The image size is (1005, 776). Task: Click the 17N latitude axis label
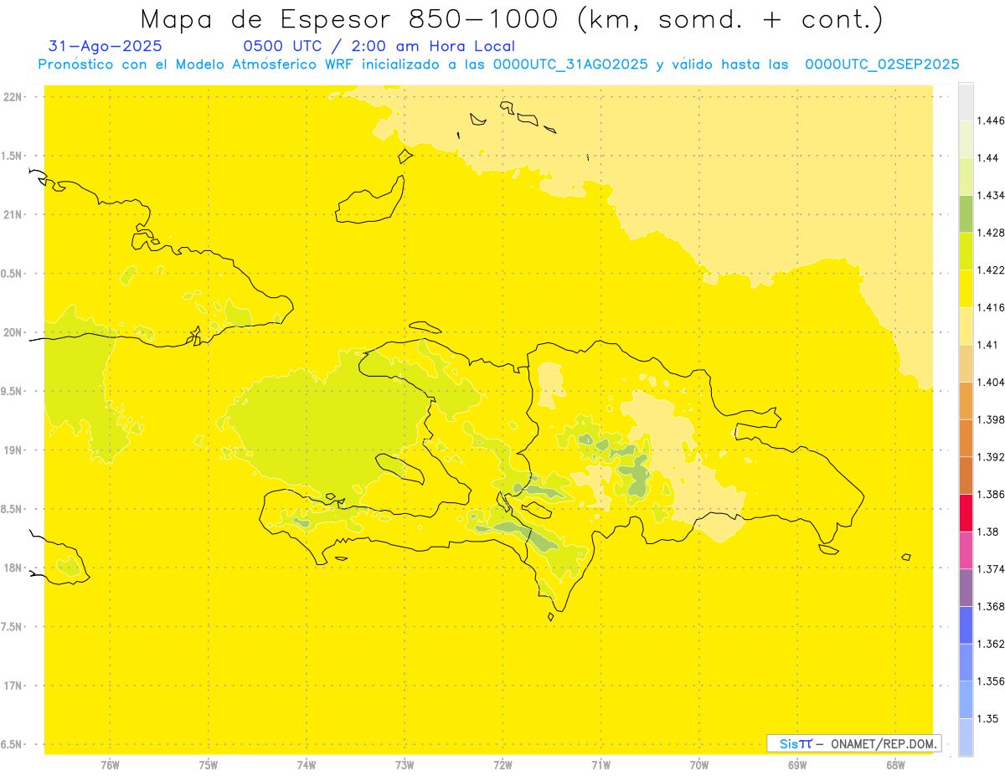(x=13, y=686)
